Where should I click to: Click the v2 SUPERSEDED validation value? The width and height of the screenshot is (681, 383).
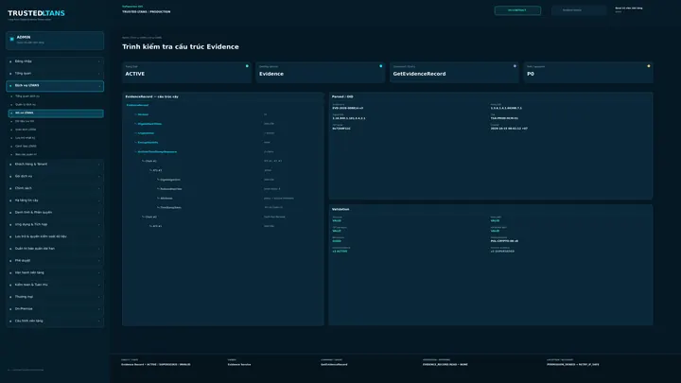[x=502, y=252]
